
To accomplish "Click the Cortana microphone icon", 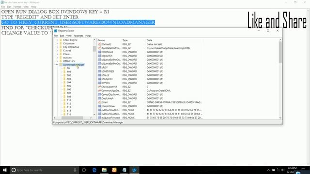I will pyautogui.click(x=75, y=170).
